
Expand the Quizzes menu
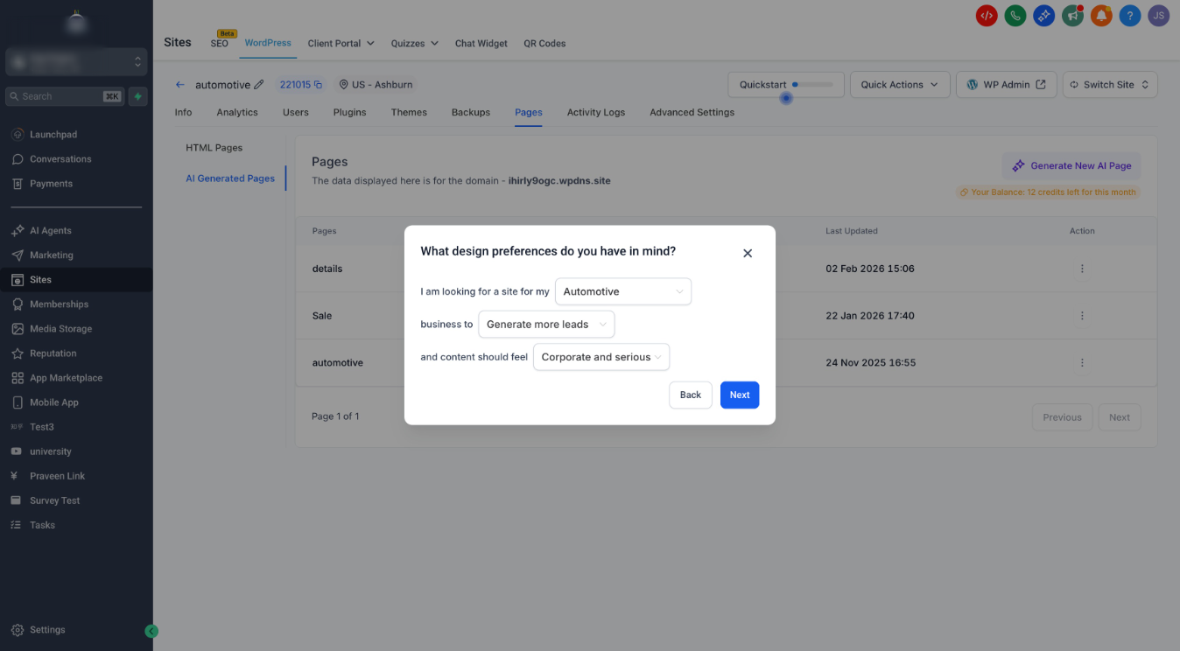pos(415,44)
